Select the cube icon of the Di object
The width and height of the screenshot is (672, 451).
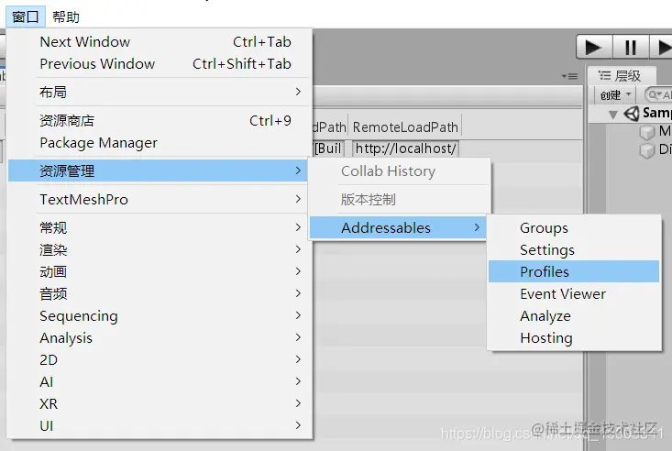(646, 150)
